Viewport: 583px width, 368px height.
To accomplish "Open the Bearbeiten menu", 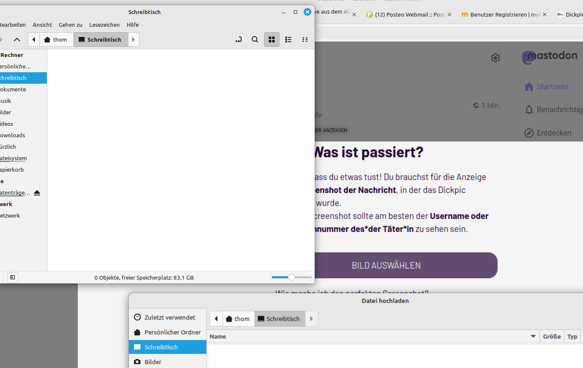I will click(13, 25).
